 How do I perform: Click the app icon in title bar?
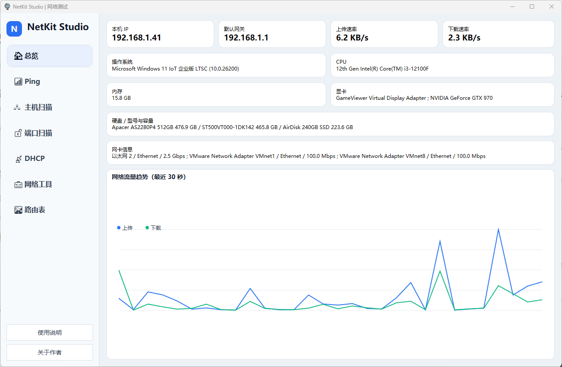tap(7, 6)
